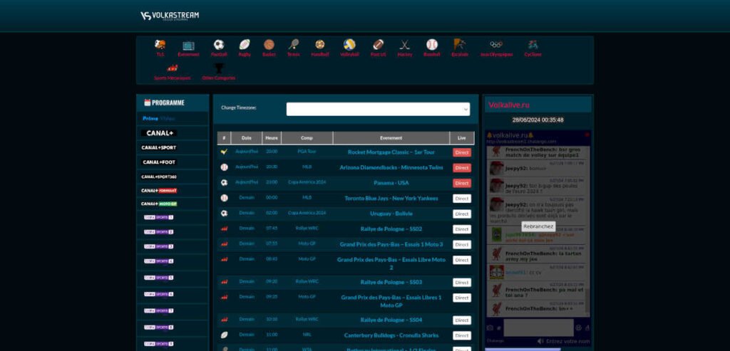Image resolution: width=730 pixels, height=351 pixels.
Task: Open the Football category icon
Action: point(218,45)
